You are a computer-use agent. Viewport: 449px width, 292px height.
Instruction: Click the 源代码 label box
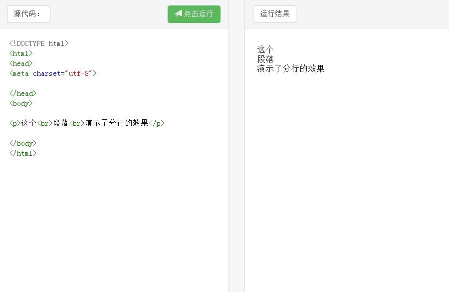pyautogui.click(x=29, y=14)
